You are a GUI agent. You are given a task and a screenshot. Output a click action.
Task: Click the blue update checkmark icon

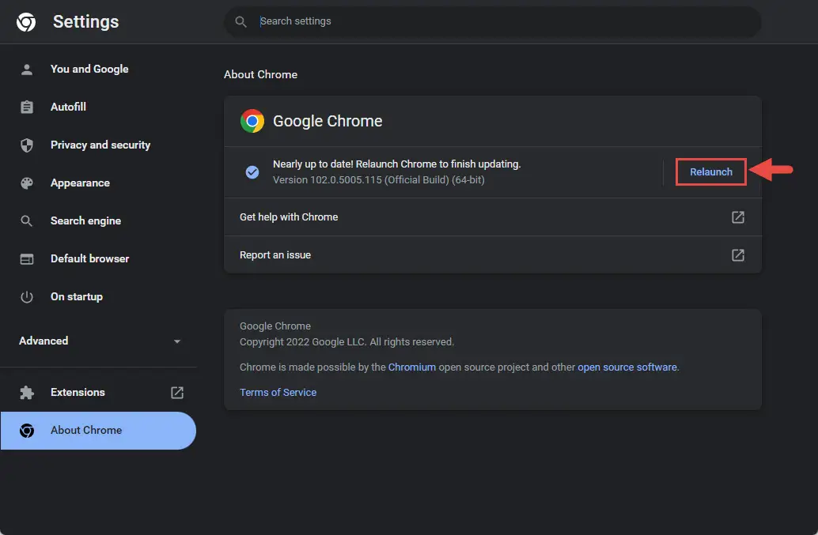(x=252, y=172)
